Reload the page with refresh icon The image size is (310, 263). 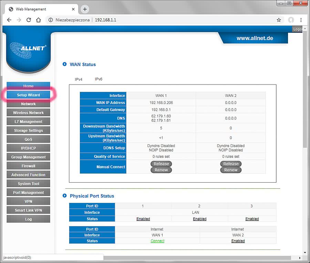(x=29, y=20)
